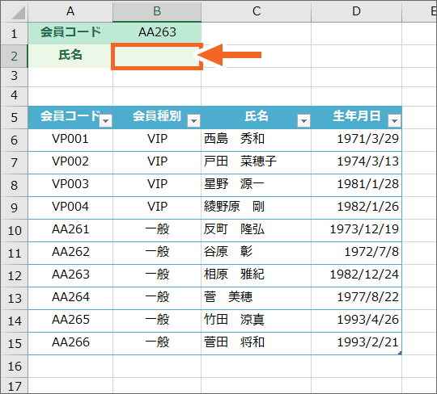
Task: Select row 15 header
Action: [x=14, y=343]
